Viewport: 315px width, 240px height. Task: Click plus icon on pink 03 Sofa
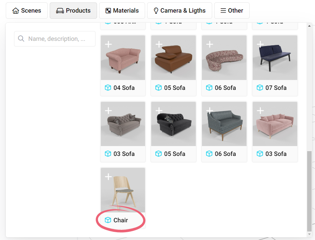[x=261, y=111]
